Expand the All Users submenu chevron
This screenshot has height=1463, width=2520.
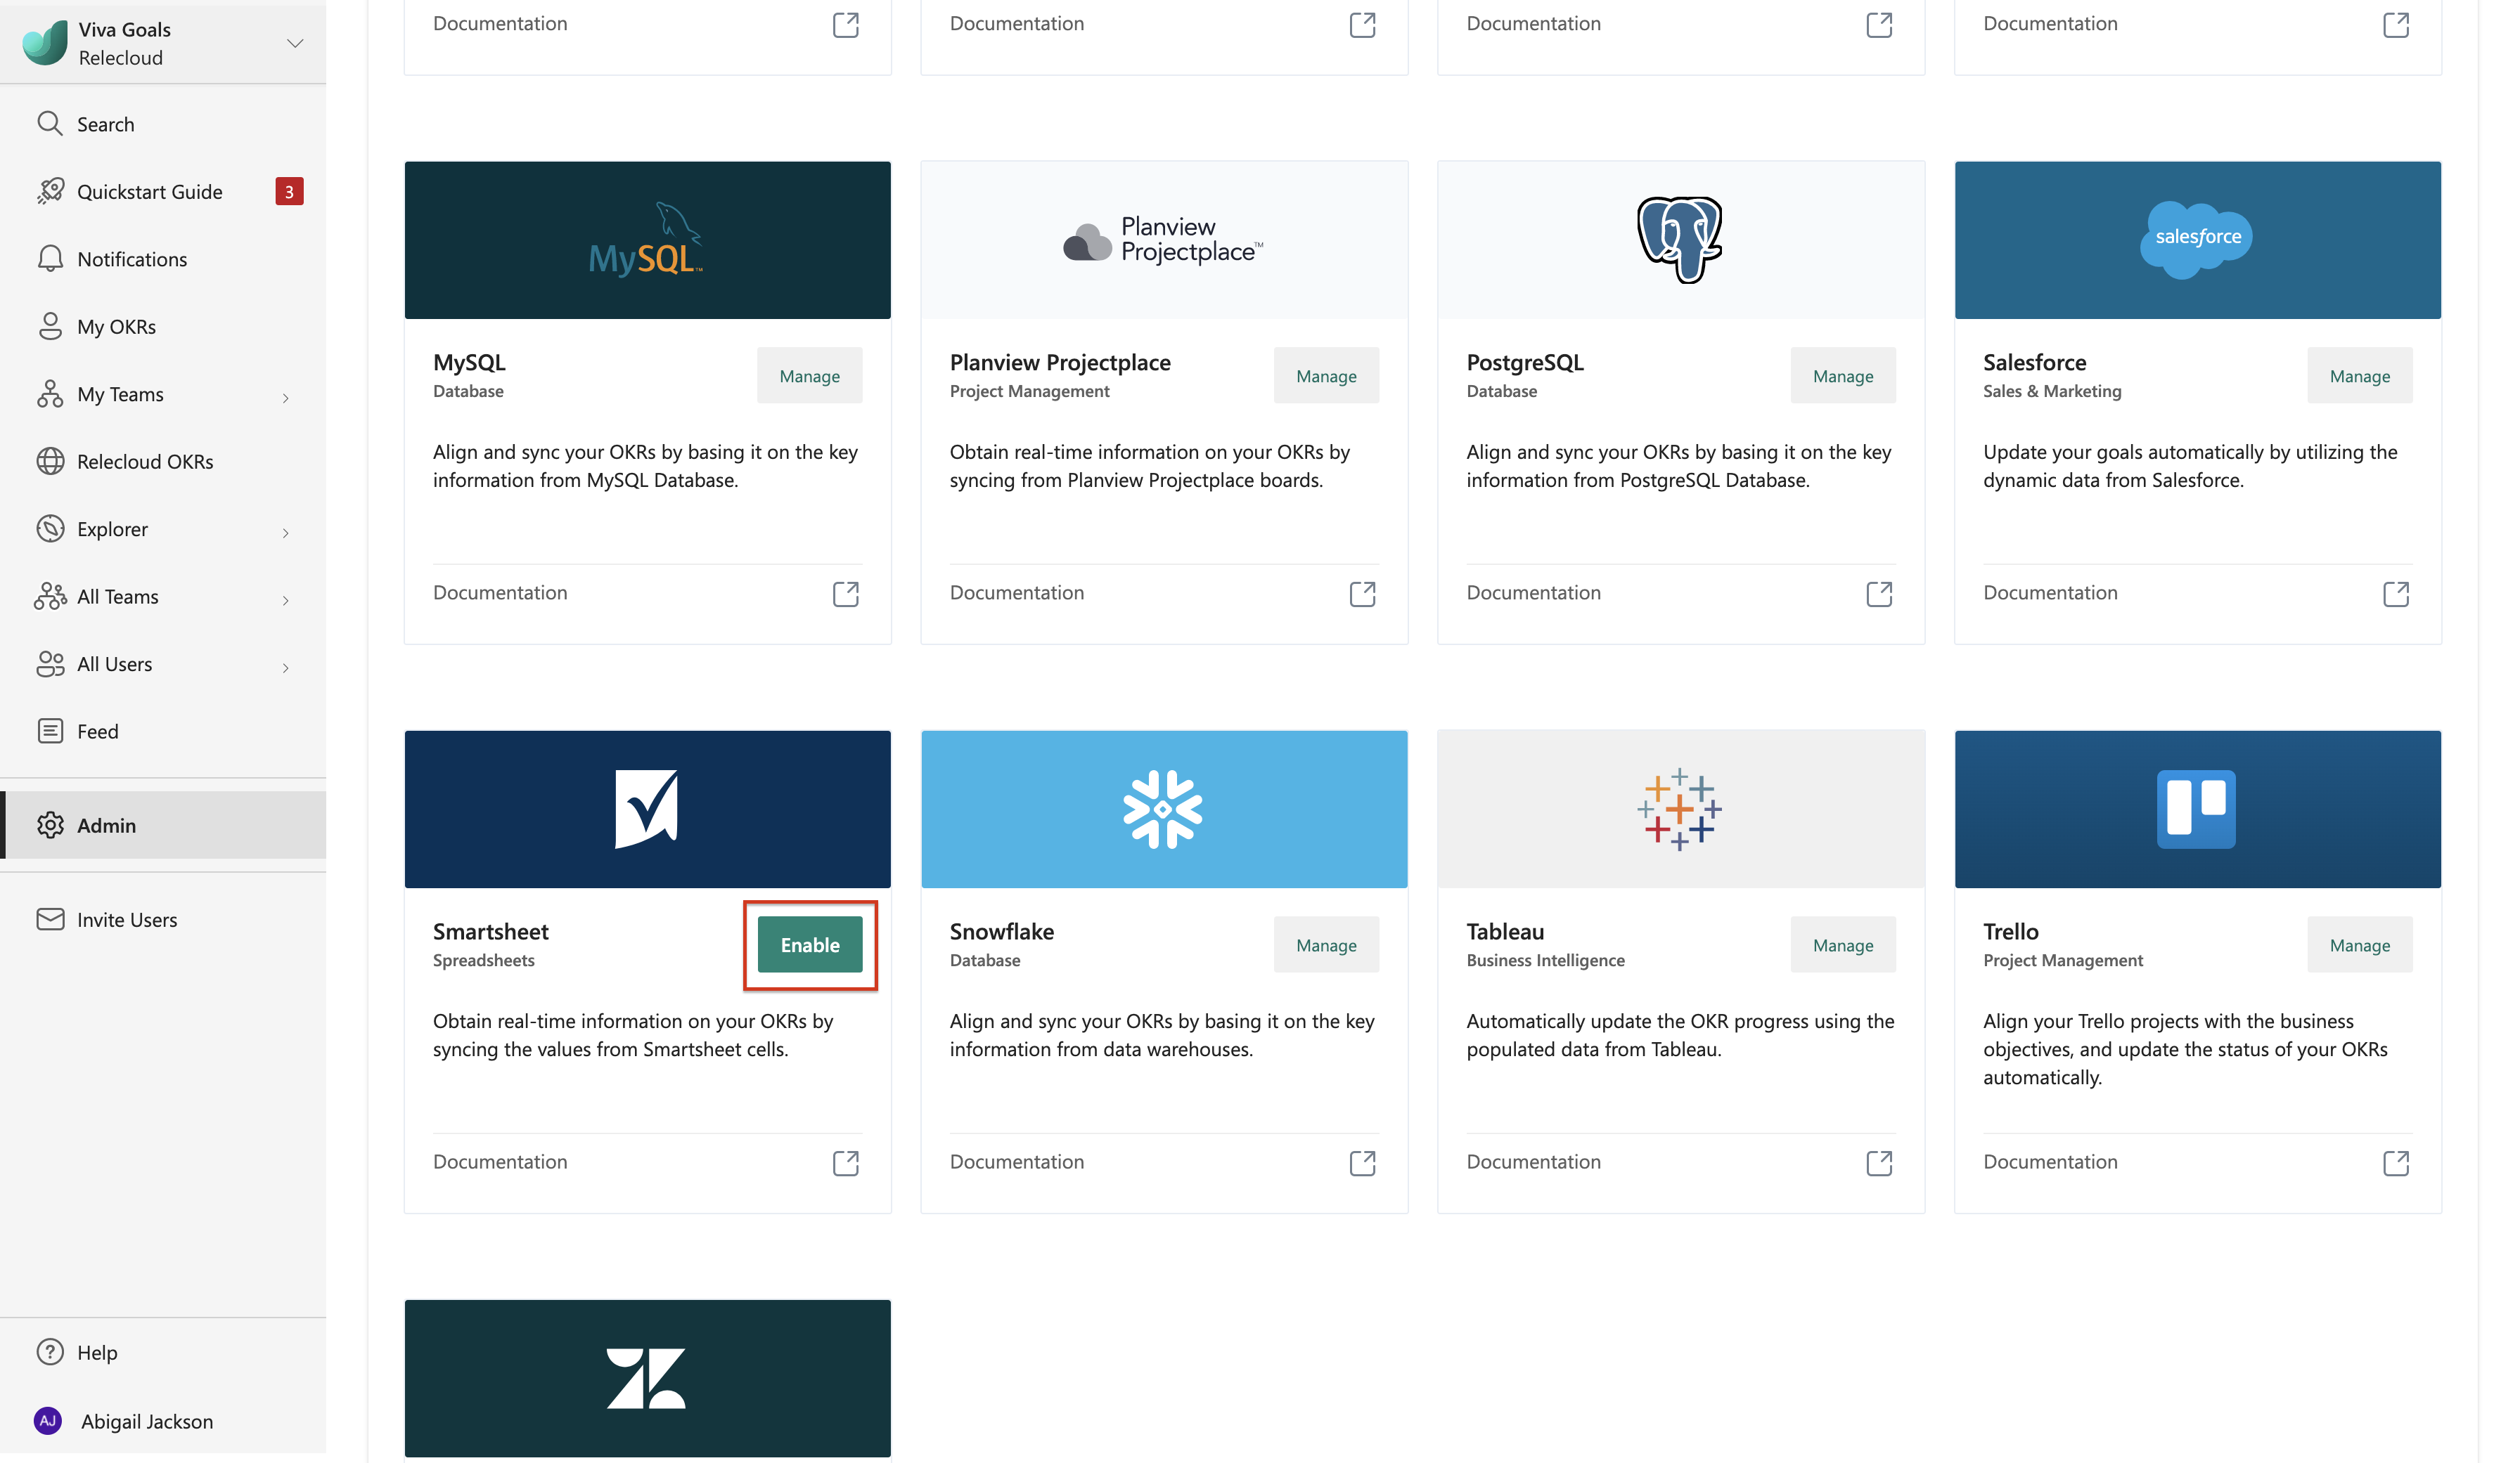[x=286, y=668]
